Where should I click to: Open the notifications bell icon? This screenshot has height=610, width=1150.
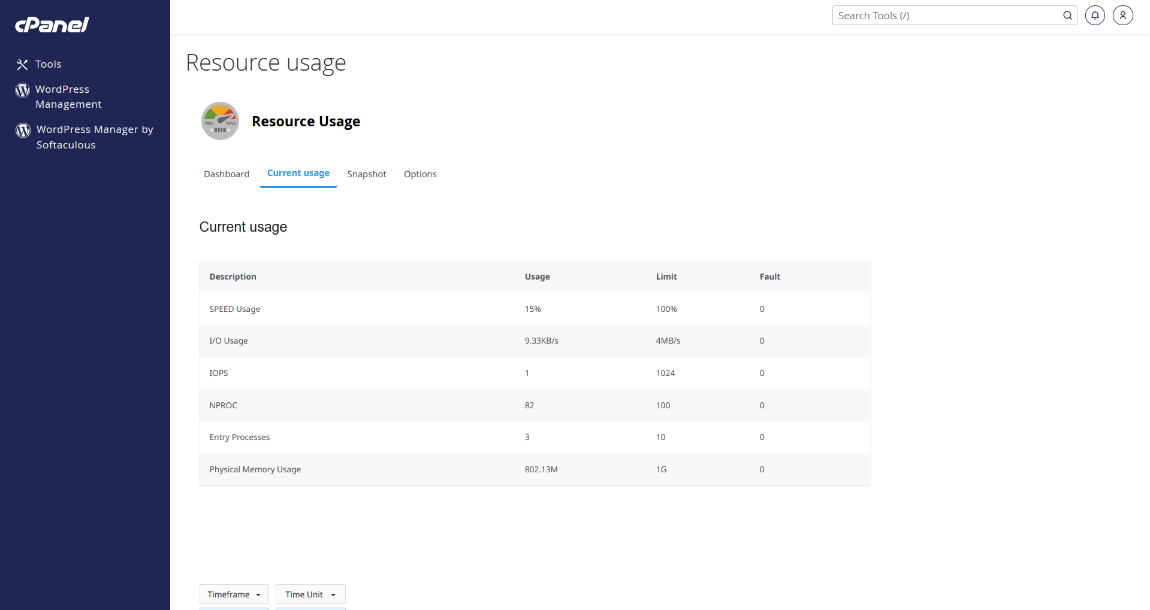point(1095,16)
